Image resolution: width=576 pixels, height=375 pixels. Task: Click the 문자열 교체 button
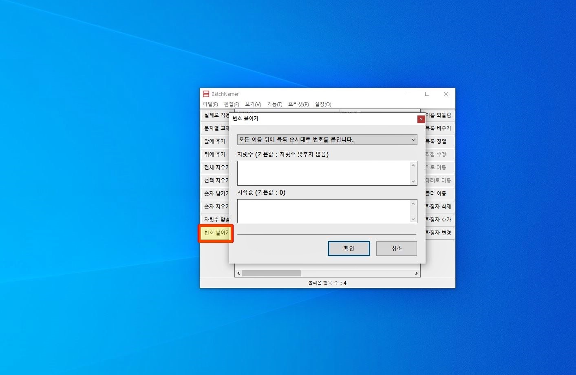[215, 128]
